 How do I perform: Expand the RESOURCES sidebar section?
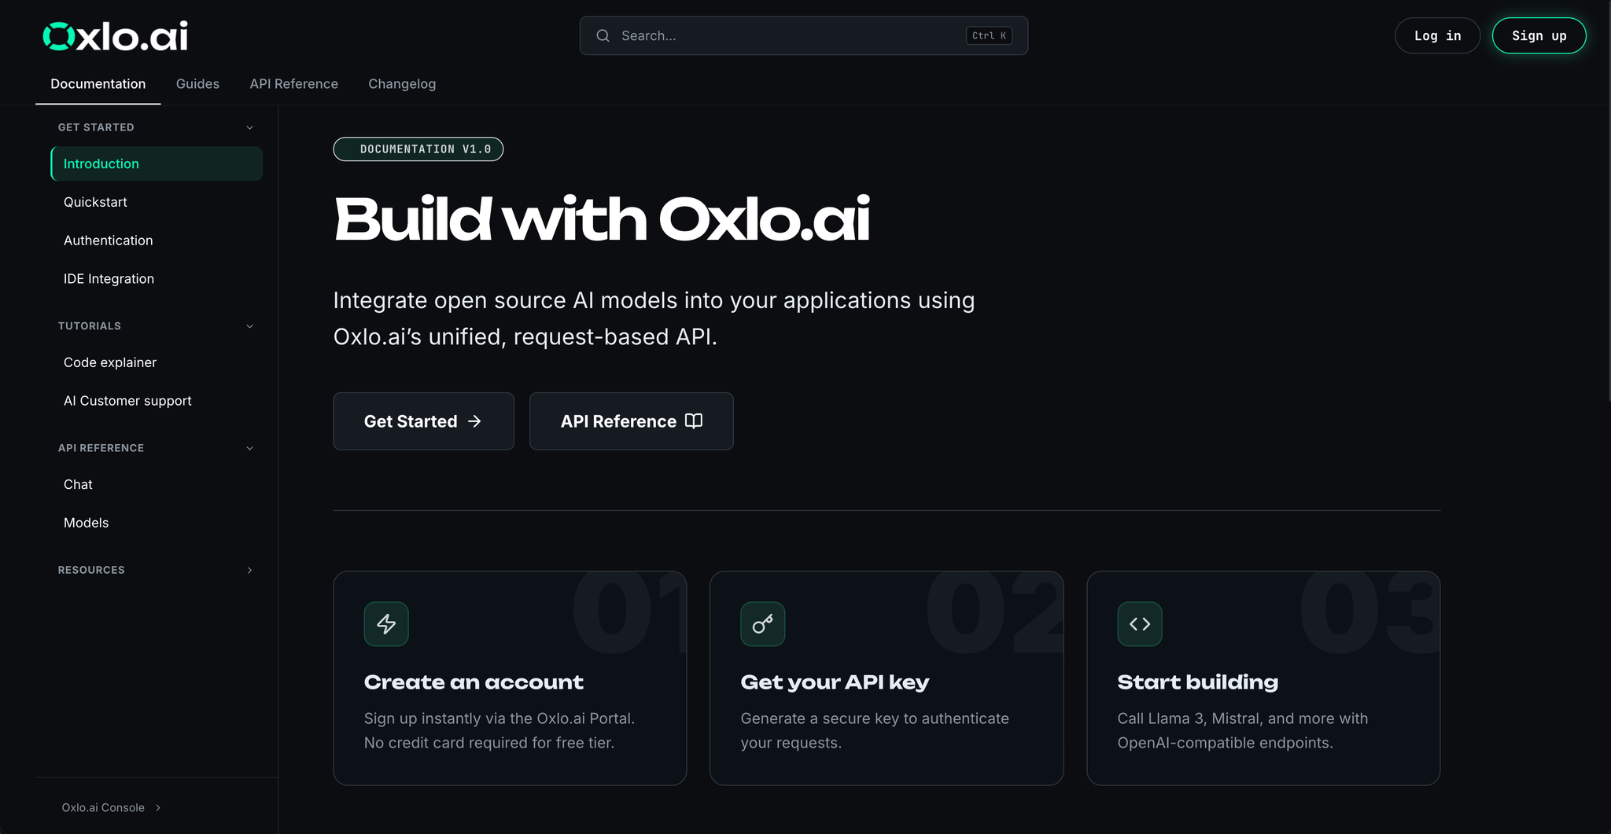click(249, 570)
